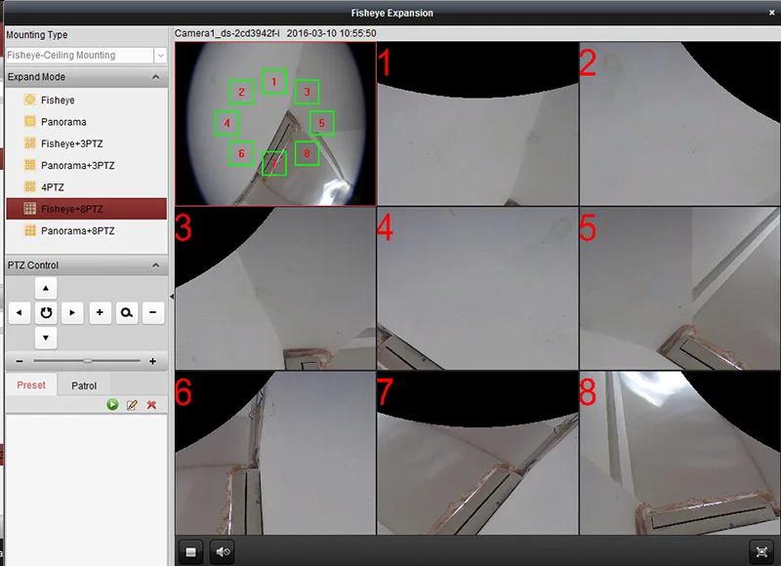Increase PTZ speed with plus sign
This screenshot has width=781, height=566.
point(153,361)
